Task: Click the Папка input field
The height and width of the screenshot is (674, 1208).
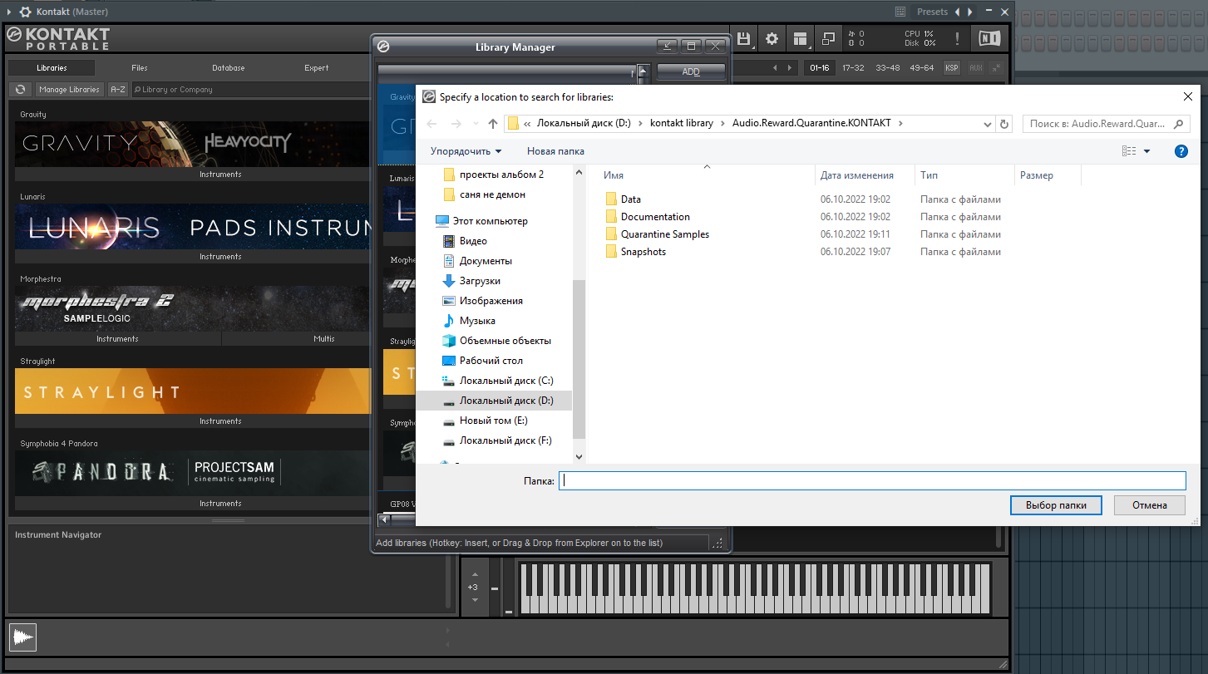Action: coord(872,480)
